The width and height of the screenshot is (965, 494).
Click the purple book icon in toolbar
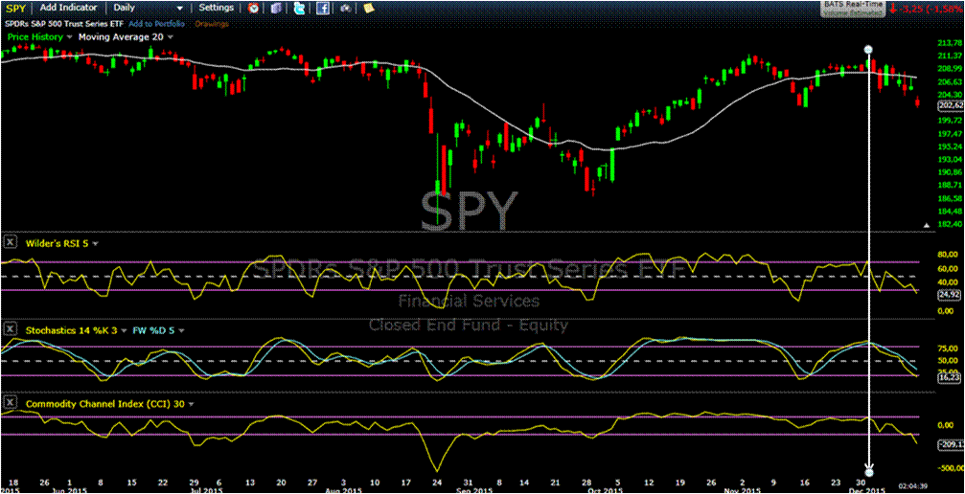click(276, 8)
